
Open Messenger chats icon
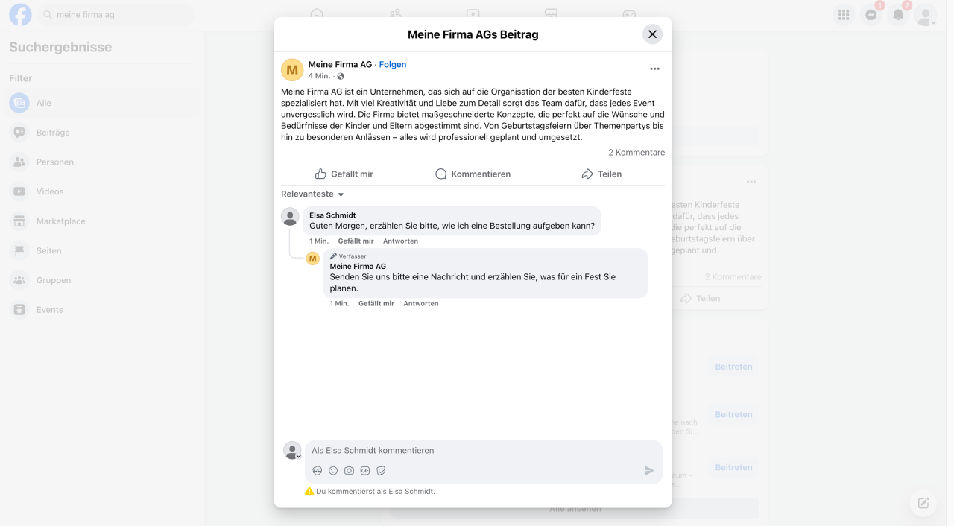(x=871, y=15)
